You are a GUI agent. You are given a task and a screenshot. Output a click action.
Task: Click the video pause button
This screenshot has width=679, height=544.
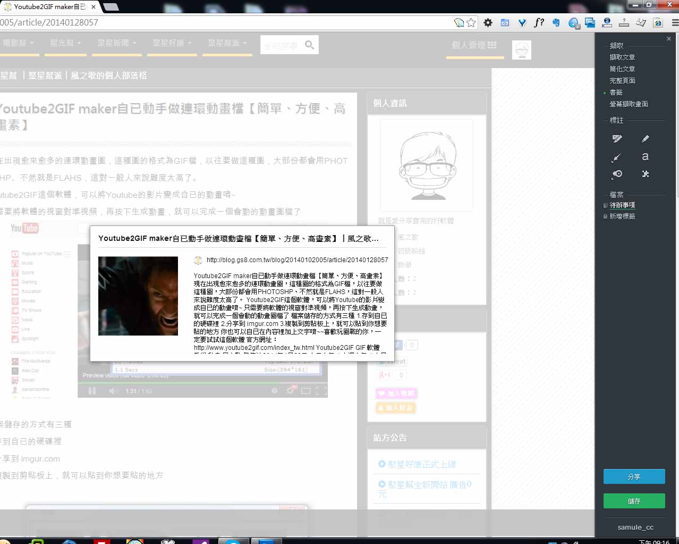[92, 391]
